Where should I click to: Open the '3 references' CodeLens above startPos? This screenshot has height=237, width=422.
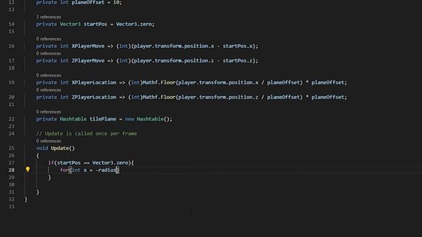[x=49, y=17]
